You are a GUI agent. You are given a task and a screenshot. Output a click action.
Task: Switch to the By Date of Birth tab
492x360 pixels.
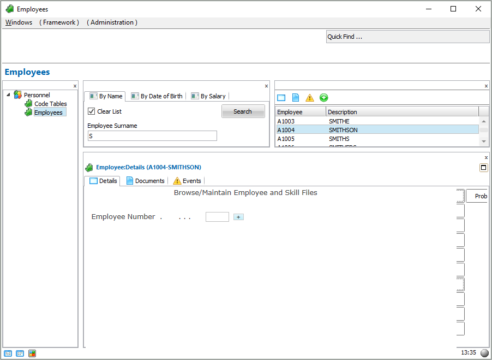(x=157, y=96)
